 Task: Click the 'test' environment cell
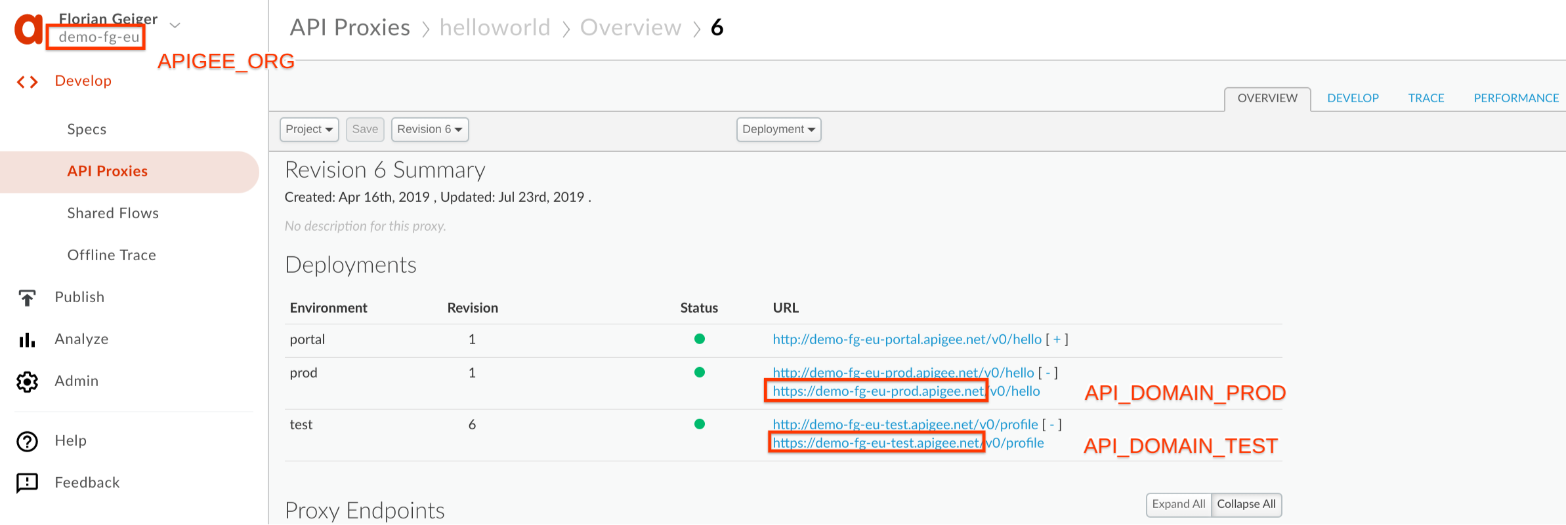click(301, 425)
